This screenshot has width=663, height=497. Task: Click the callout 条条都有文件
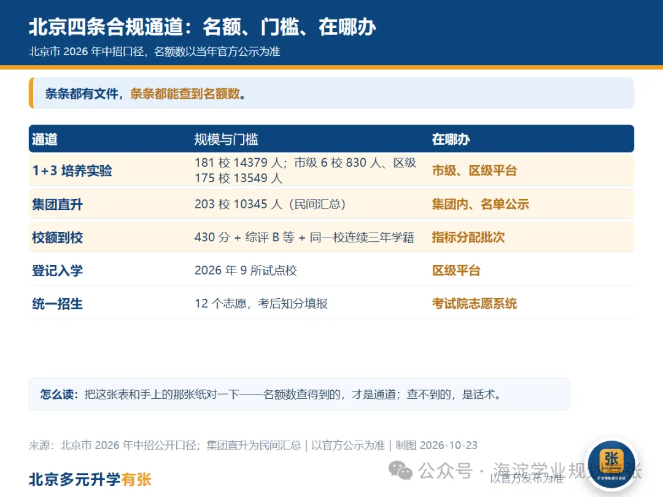point(331,93)
